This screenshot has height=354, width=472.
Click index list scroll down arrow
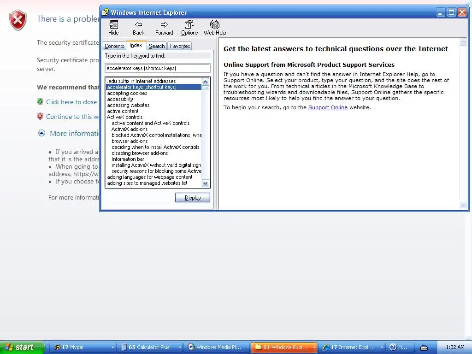coord(205,183)
